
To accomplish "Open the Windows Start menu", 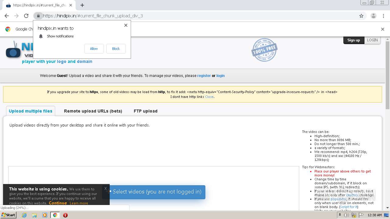I will point(9,215).
